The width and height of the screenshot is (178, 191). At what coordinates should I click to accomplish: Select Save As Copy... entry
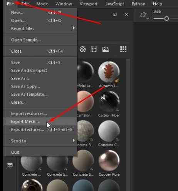40,86
